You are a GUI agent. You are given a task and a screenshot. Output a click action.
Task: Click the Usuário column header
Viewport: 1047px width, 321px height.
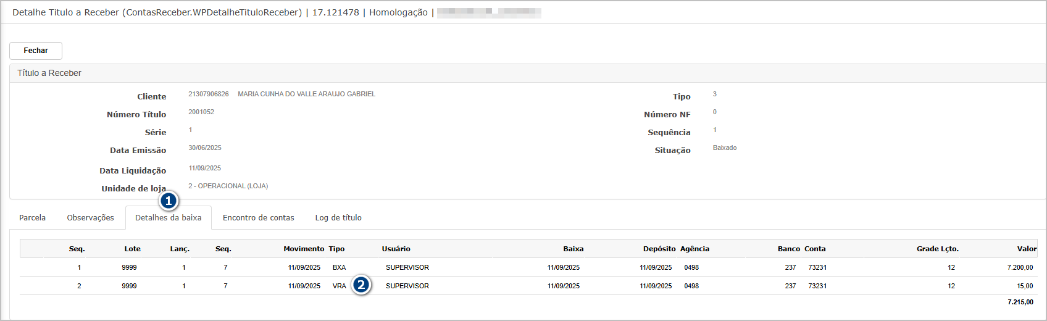pos(396,249)
